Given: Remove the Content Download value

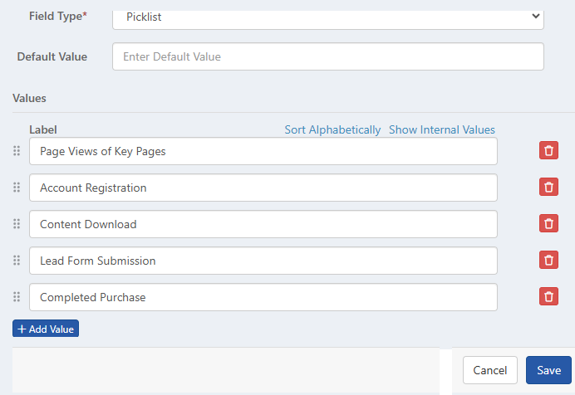Looking at the screenshot, I should click(548, 224).
